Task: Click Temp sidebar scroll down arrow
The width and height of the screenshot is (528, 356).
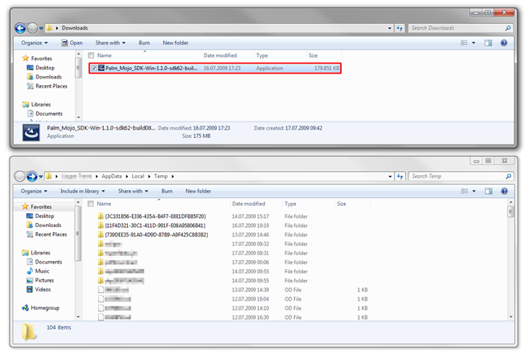Action: point(78,316)
